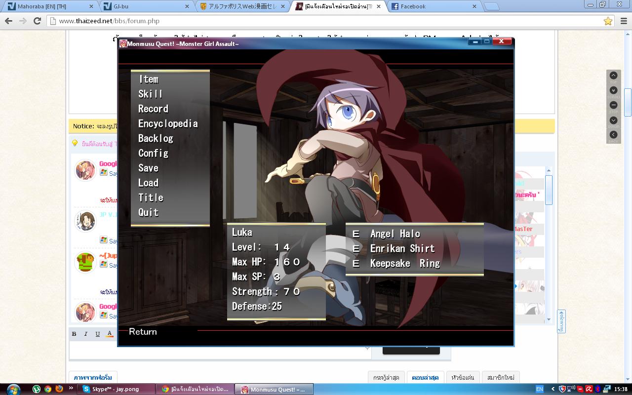The height and width of the screenshot is (395, 632).
Task: Select the Angel Halo equipment entry
Action: 395,234
